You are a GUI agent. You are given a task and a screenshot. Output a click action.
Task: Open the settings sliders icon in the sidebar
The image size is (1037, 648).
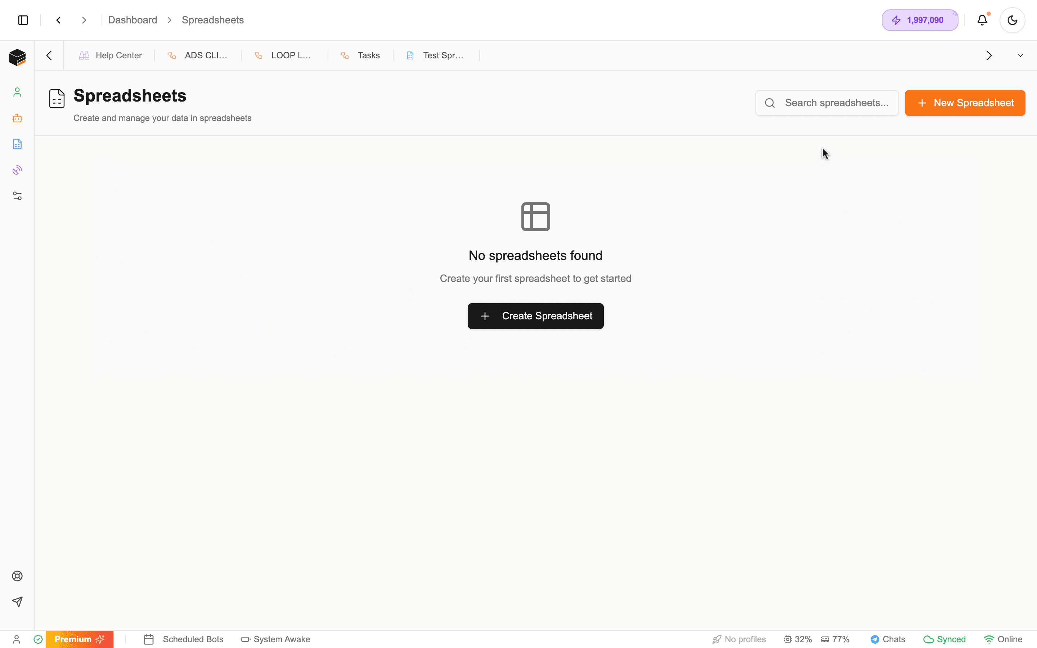(17, 196)
